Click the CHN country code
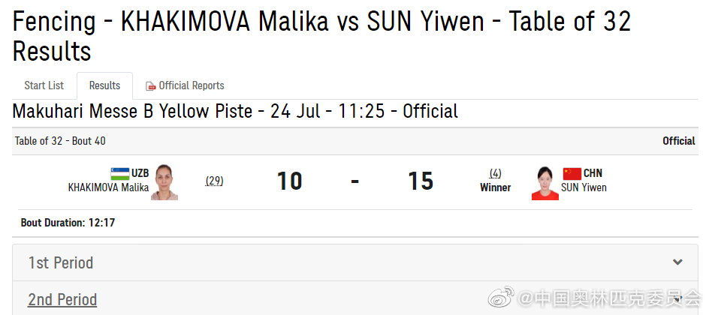 593,173
